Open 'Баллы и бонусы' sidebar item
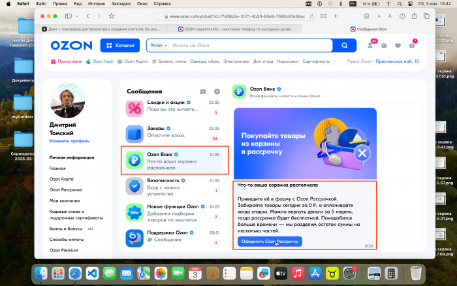Screen dimensions: 457x286 click(66, 229)
